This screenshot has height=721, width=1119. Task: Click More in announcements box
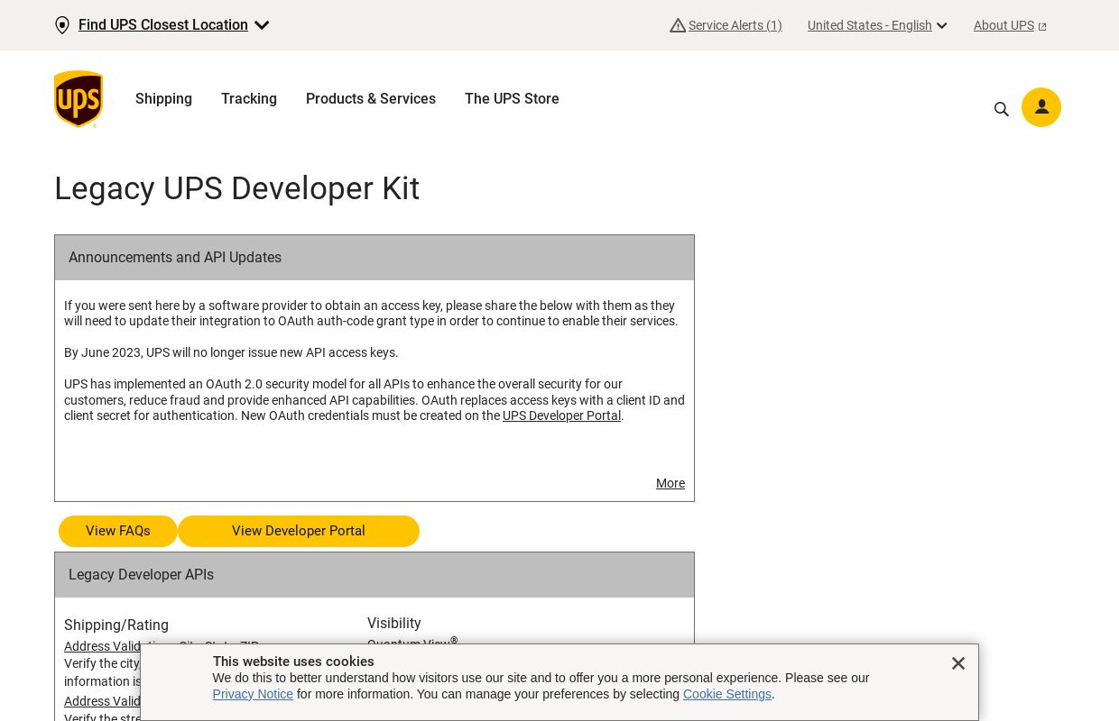tap(670, 483)
